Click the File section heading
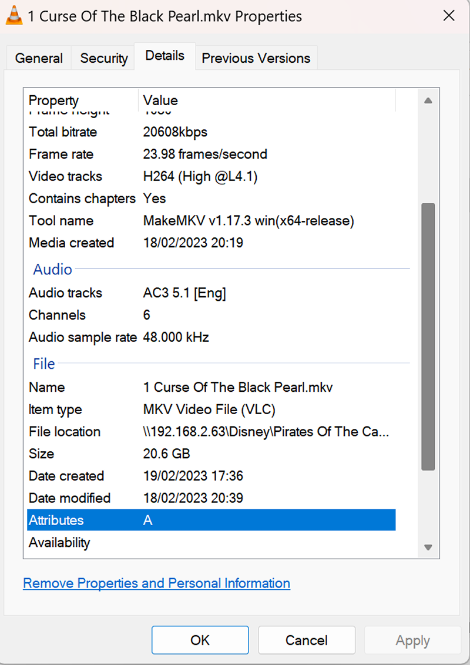The image size is (470, 665). (x=44, y=364)
